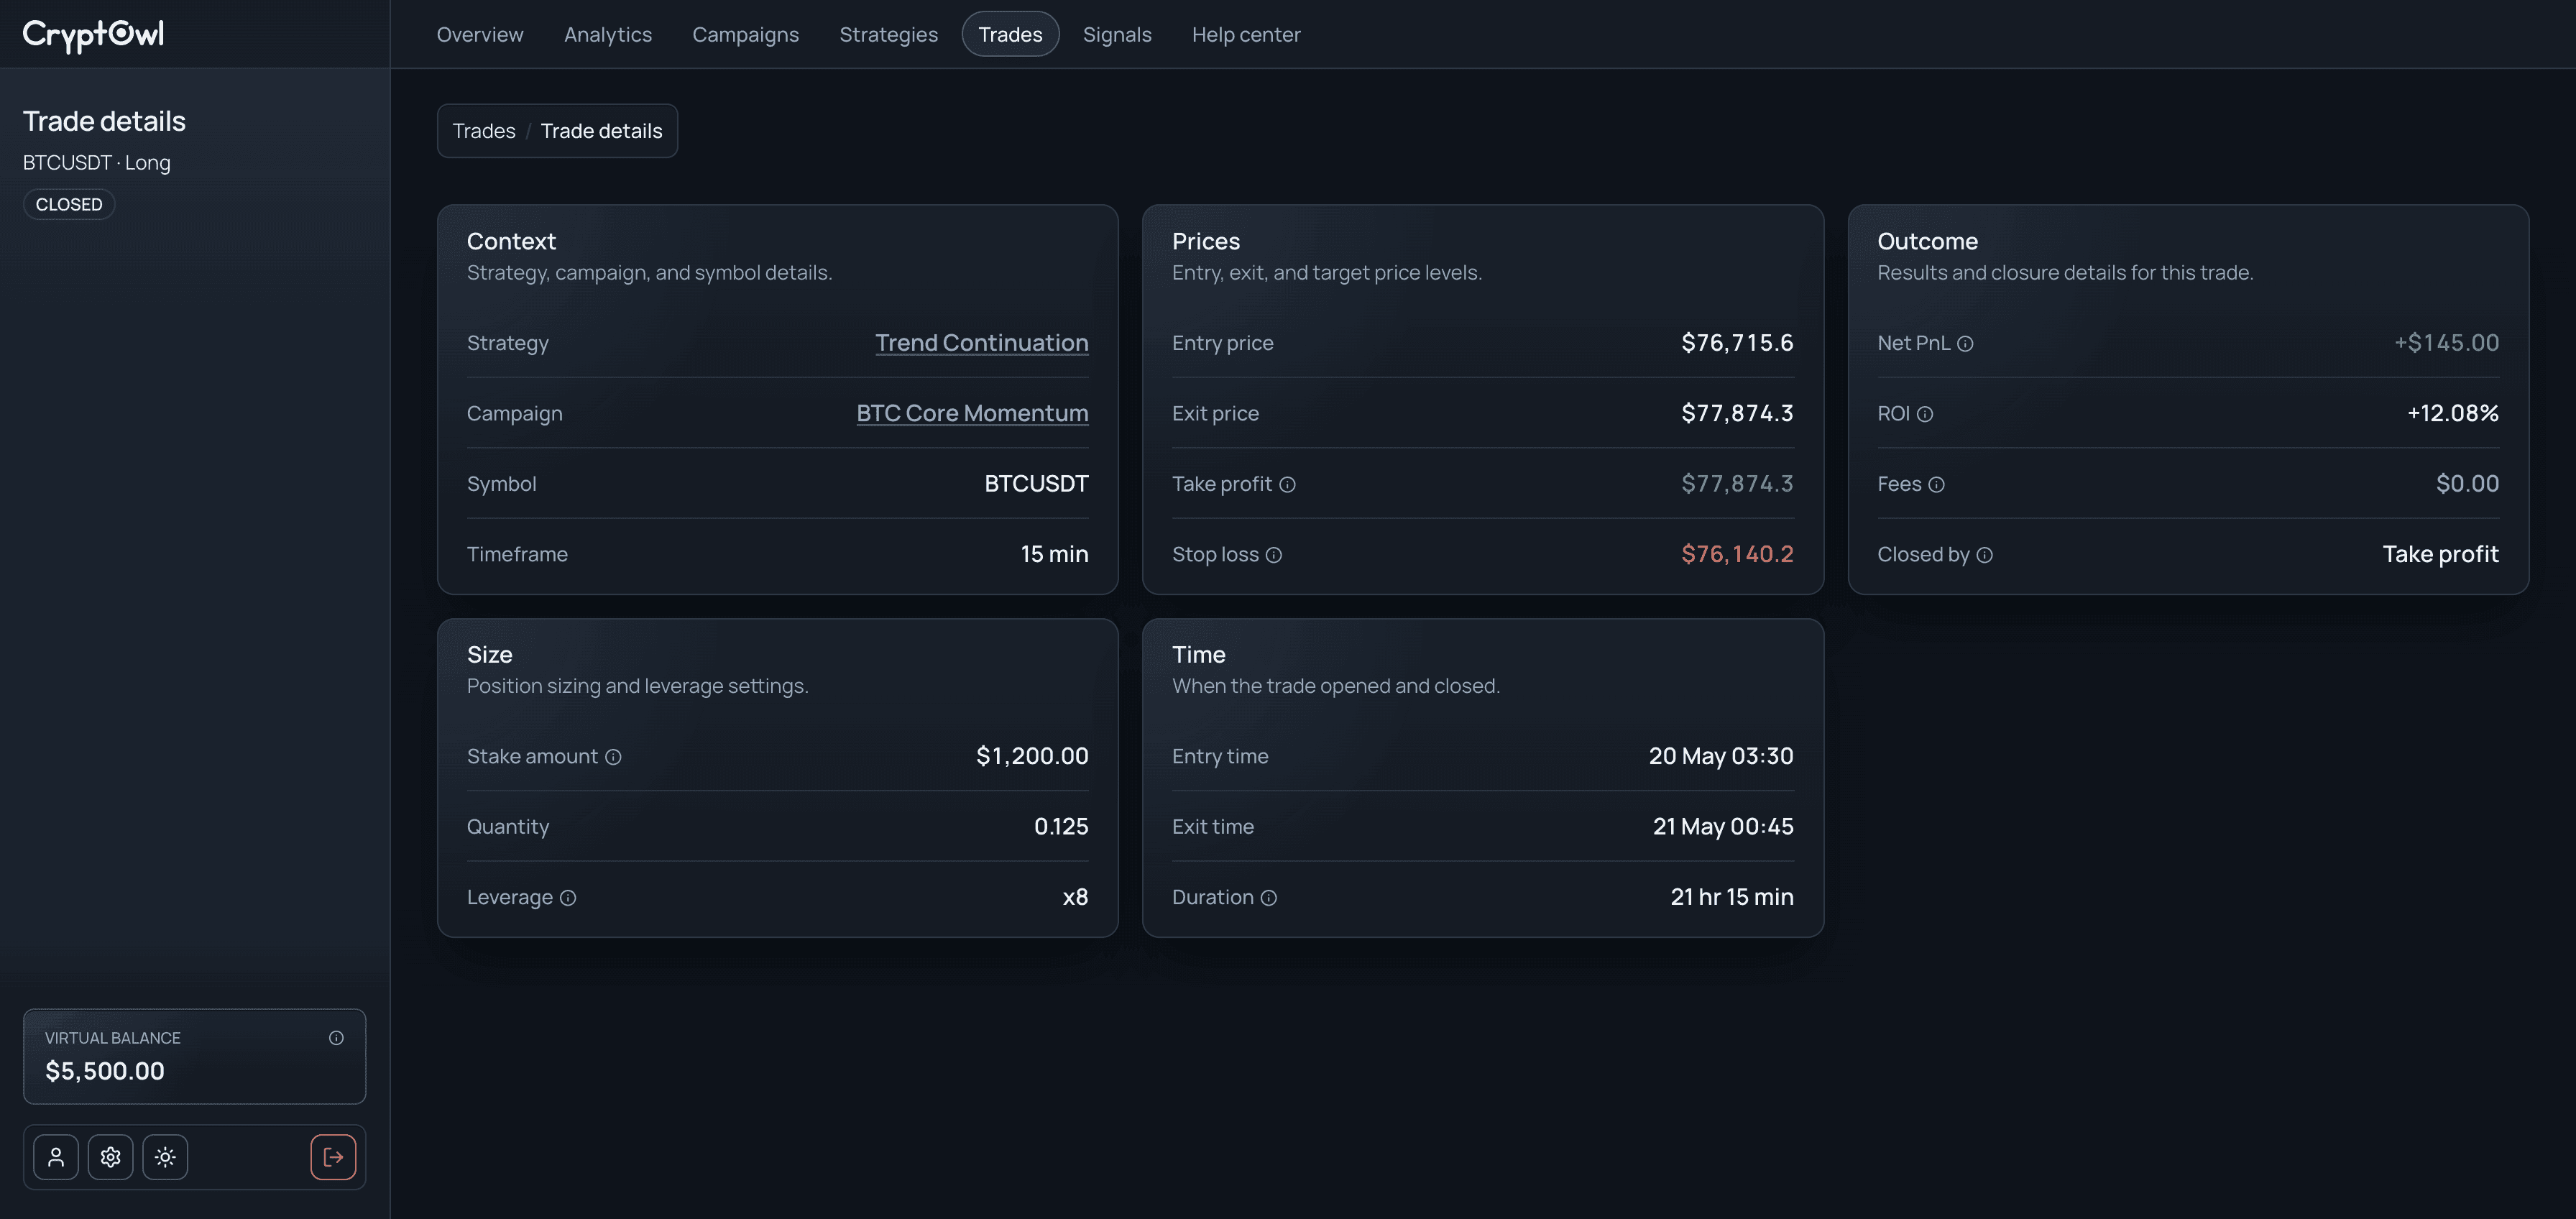Go back via Trades breadcrumb

point(484,131)
